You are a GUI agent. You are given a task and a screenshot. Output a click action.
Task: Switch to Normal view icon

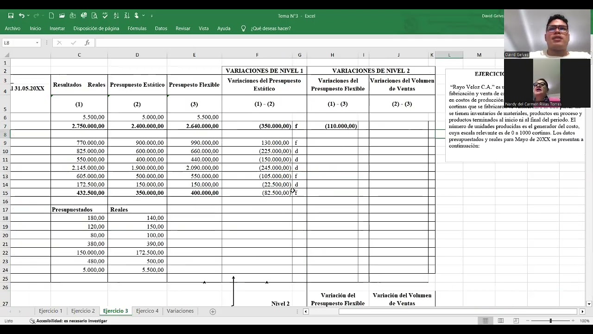click(x=486, y=321)
